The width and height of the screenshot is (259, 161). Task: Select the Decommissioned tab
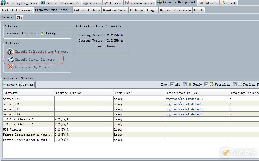tap(139, 3)
